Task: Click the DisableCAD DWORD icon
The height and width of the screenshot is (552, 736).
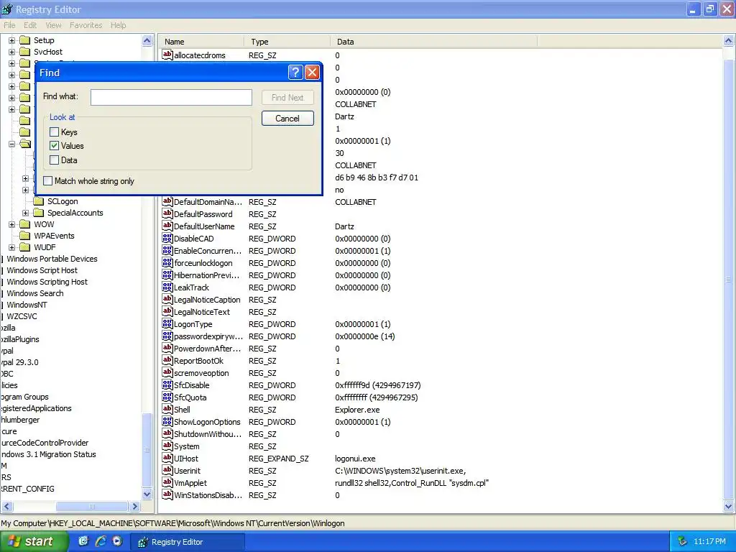Action: [x=167, y=238]
